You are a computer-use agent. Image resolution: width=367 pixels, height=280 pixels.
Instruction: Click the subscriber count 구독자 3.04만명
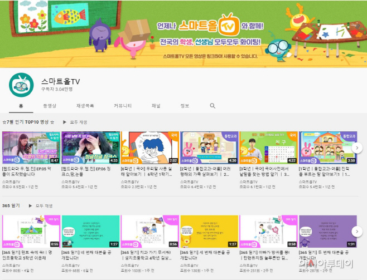pyautogui.click(x=57, y=89)
